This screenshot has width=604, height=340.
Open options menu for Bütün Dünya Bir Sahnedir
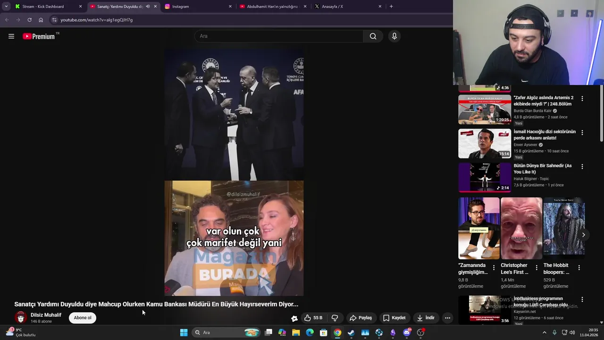582,167
